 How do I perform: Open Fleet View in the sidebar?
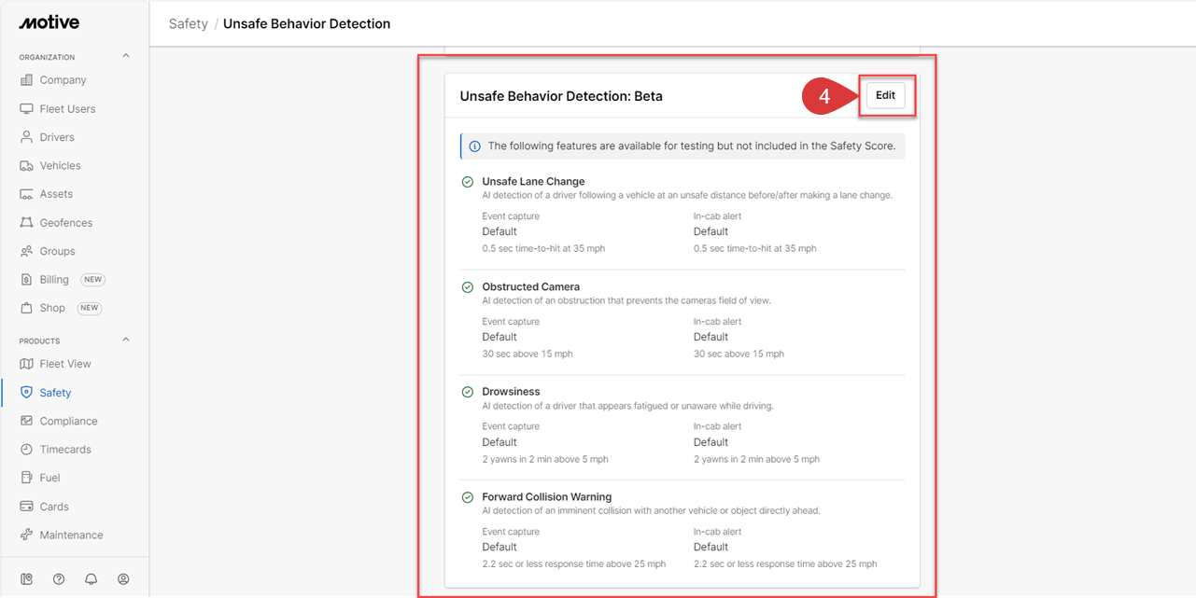(64, 364)
